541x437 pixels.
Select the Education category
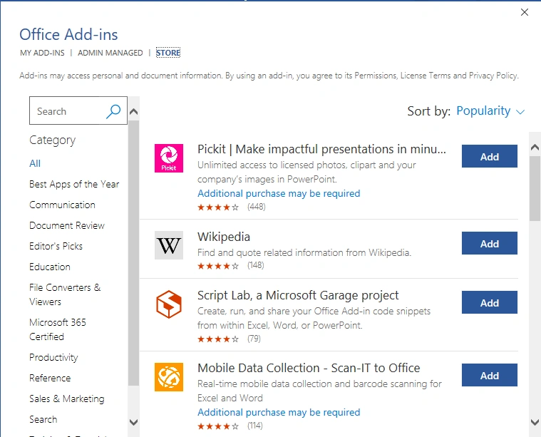coord(50,267)
